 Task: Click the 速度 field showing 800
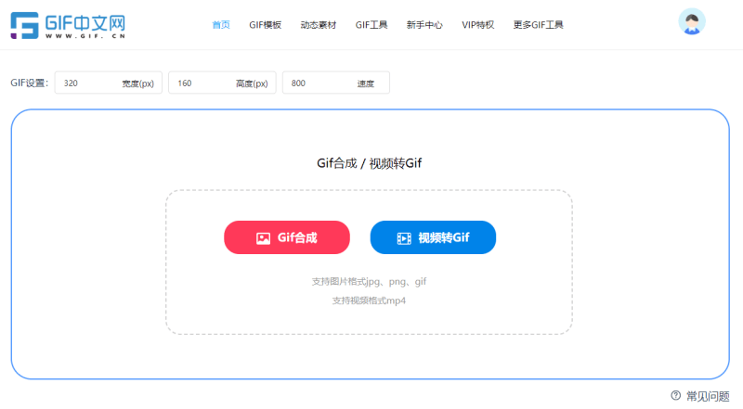point(316,83)
